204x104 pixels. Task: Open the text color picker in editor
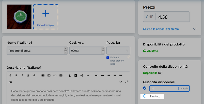70,75
